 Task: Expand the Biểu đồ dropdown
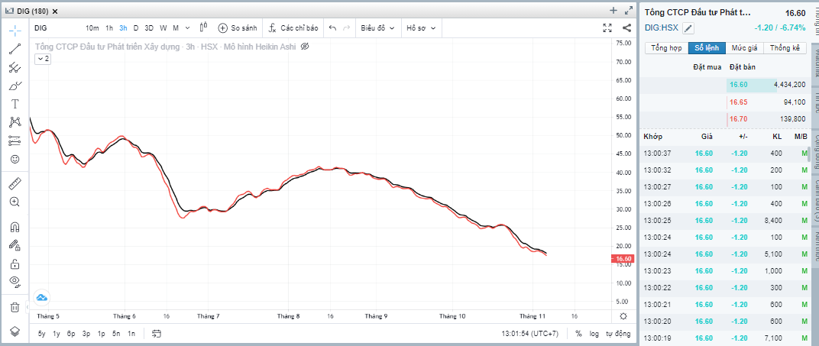377,27
